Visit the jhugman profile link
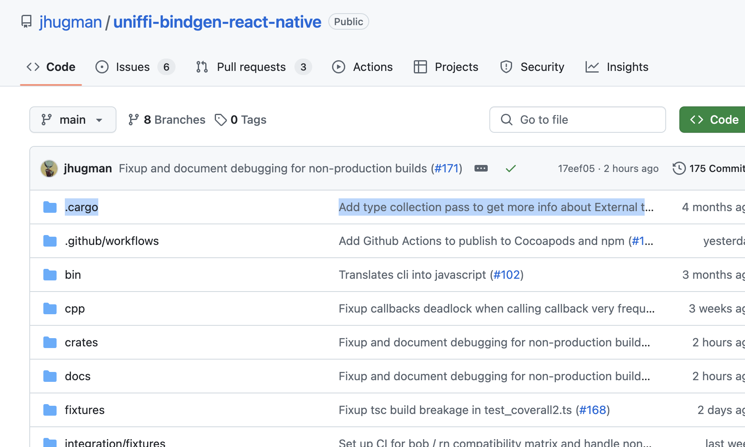The width and height of the screenshot is (745, 447). tap(70, 21)
